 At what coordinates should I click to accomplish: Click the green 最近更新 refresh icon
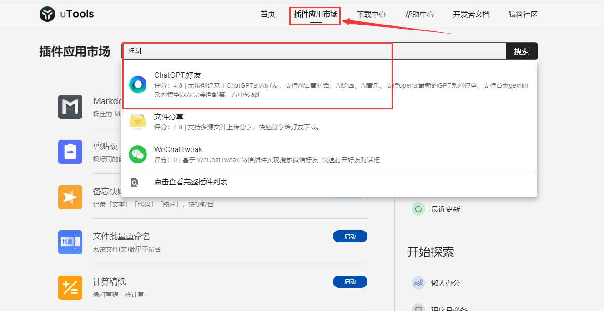tap(418, 209)
